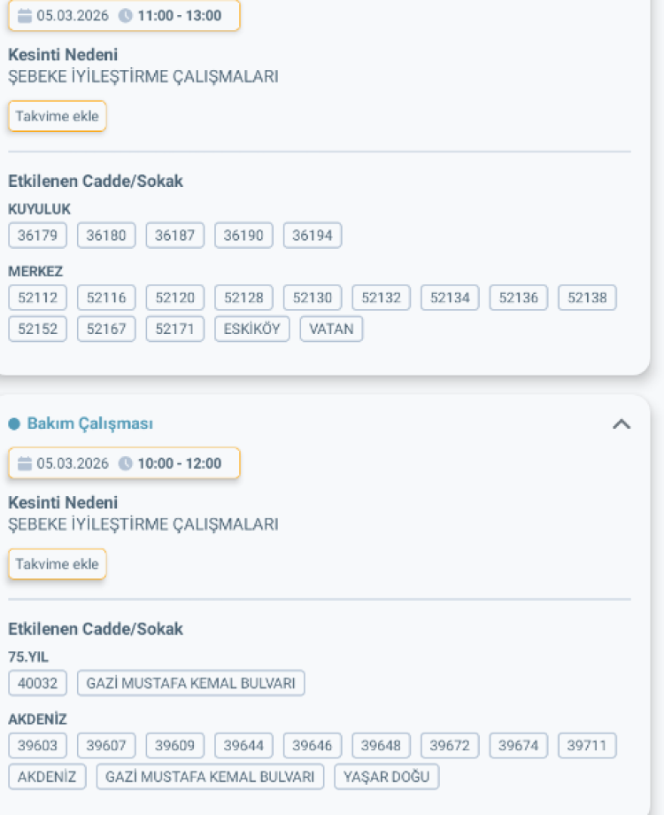The image size is (664, 815).
Task: Click number chip 40032 under 75.YIL
Action: tap(37, 683)
